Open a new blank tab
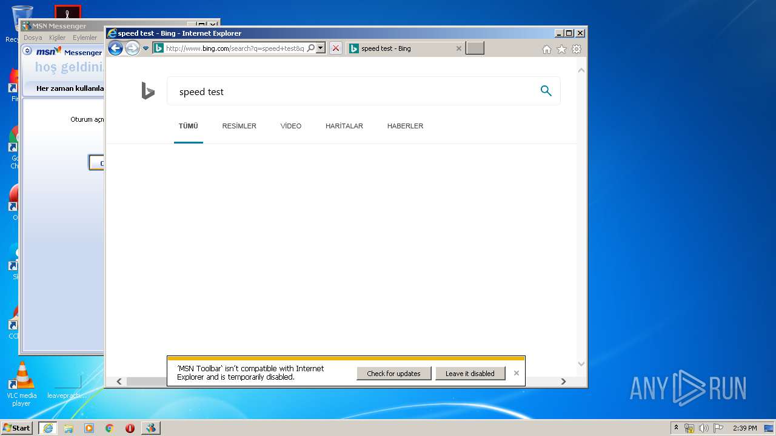This screenshot has height=436, width=776. pos(475,48)
